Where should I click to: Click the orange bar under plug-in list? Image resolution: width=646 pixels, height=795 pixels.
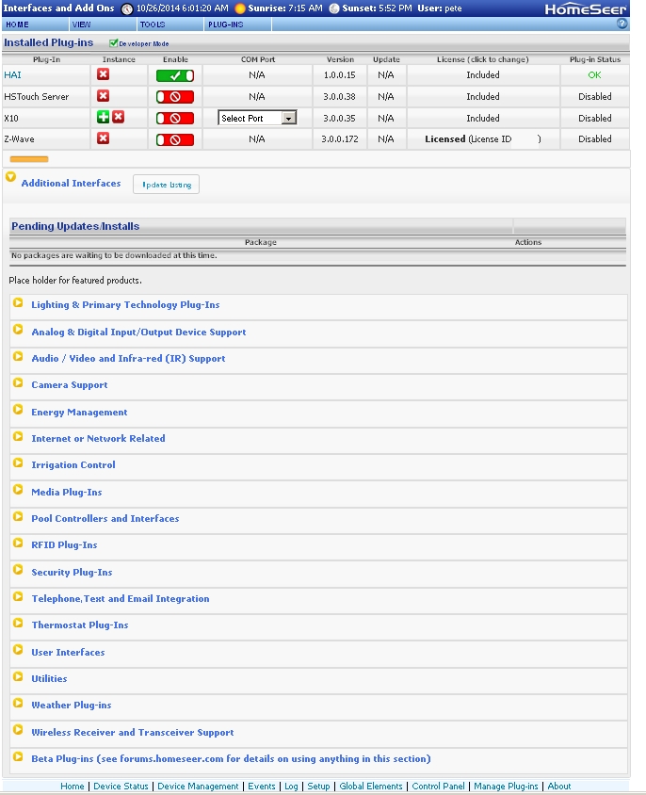point(29,159)
